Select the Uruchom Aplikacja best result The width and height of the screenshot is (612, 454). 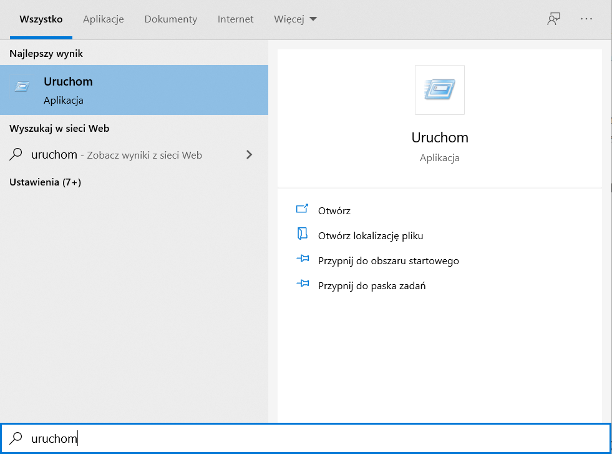[134, 90]
